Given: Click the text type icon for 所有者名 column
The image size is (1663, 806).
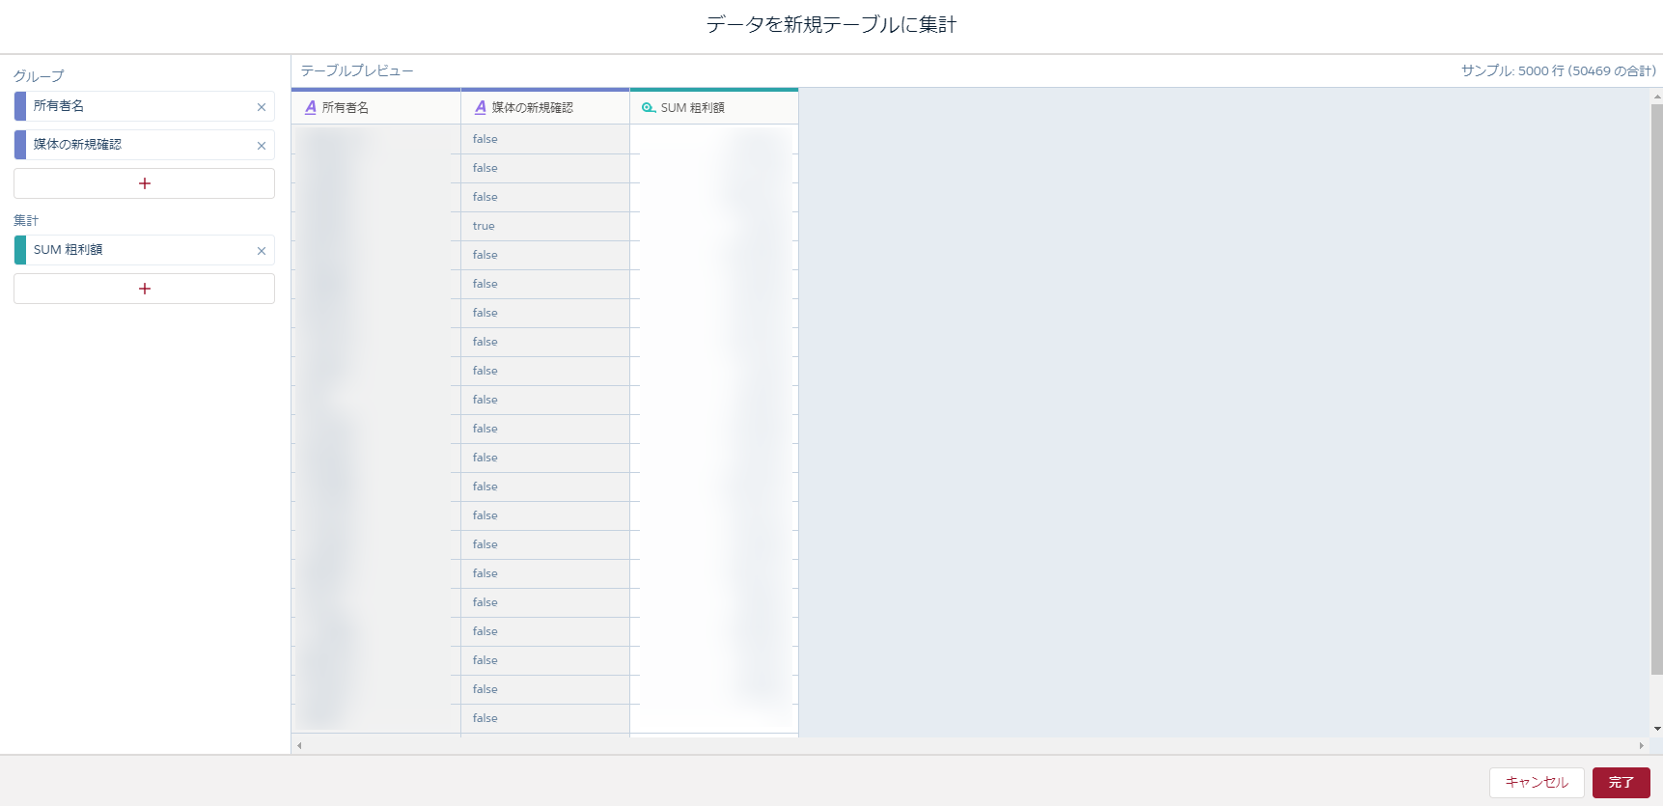Looking at the screenshot, I should pyautogui.click(x=311, y=108).
